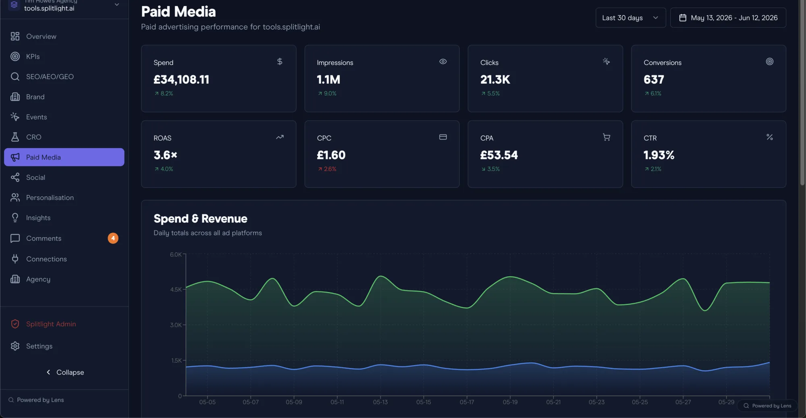
Task: Click the KPIs target icon
Action: coord(15,56)
